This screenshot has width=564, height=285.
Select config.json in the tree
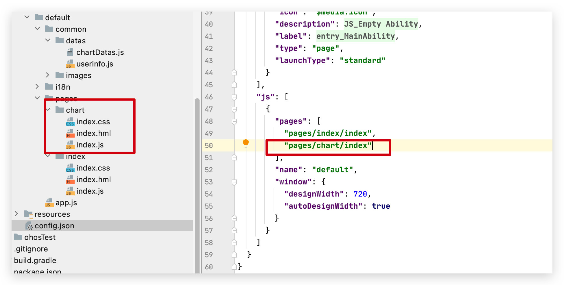coord(54,225)
